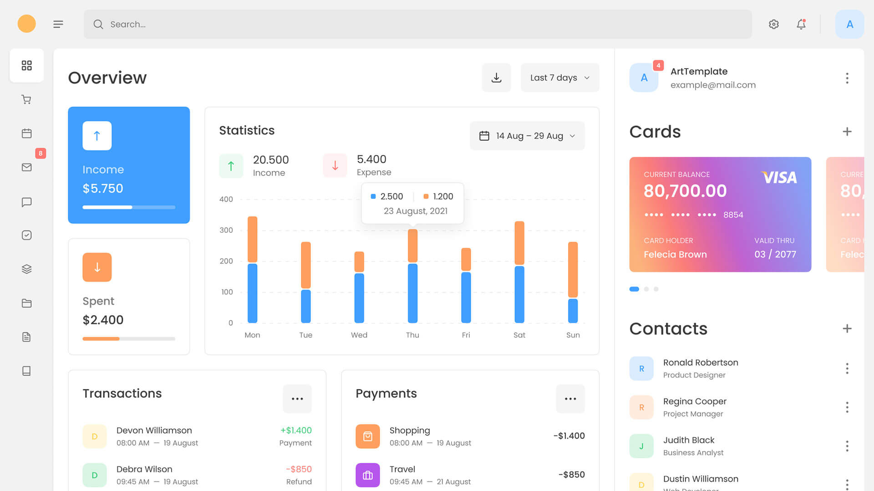The width and height of the screenshot is (874, 491).
Task: Open the calendar sidebar icon
Action: [x=26, y=133]
